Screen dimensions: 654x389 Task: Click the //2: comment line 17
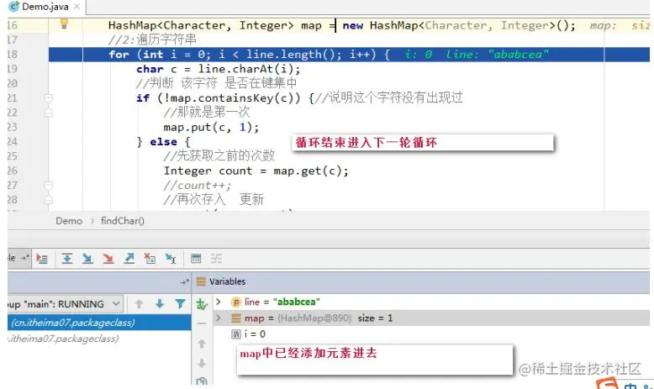point(152,39)
